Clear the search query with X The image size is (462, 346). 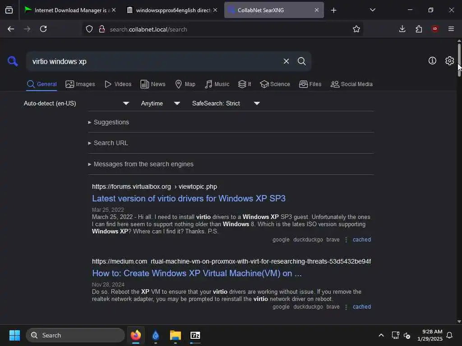tap(286, 61)
